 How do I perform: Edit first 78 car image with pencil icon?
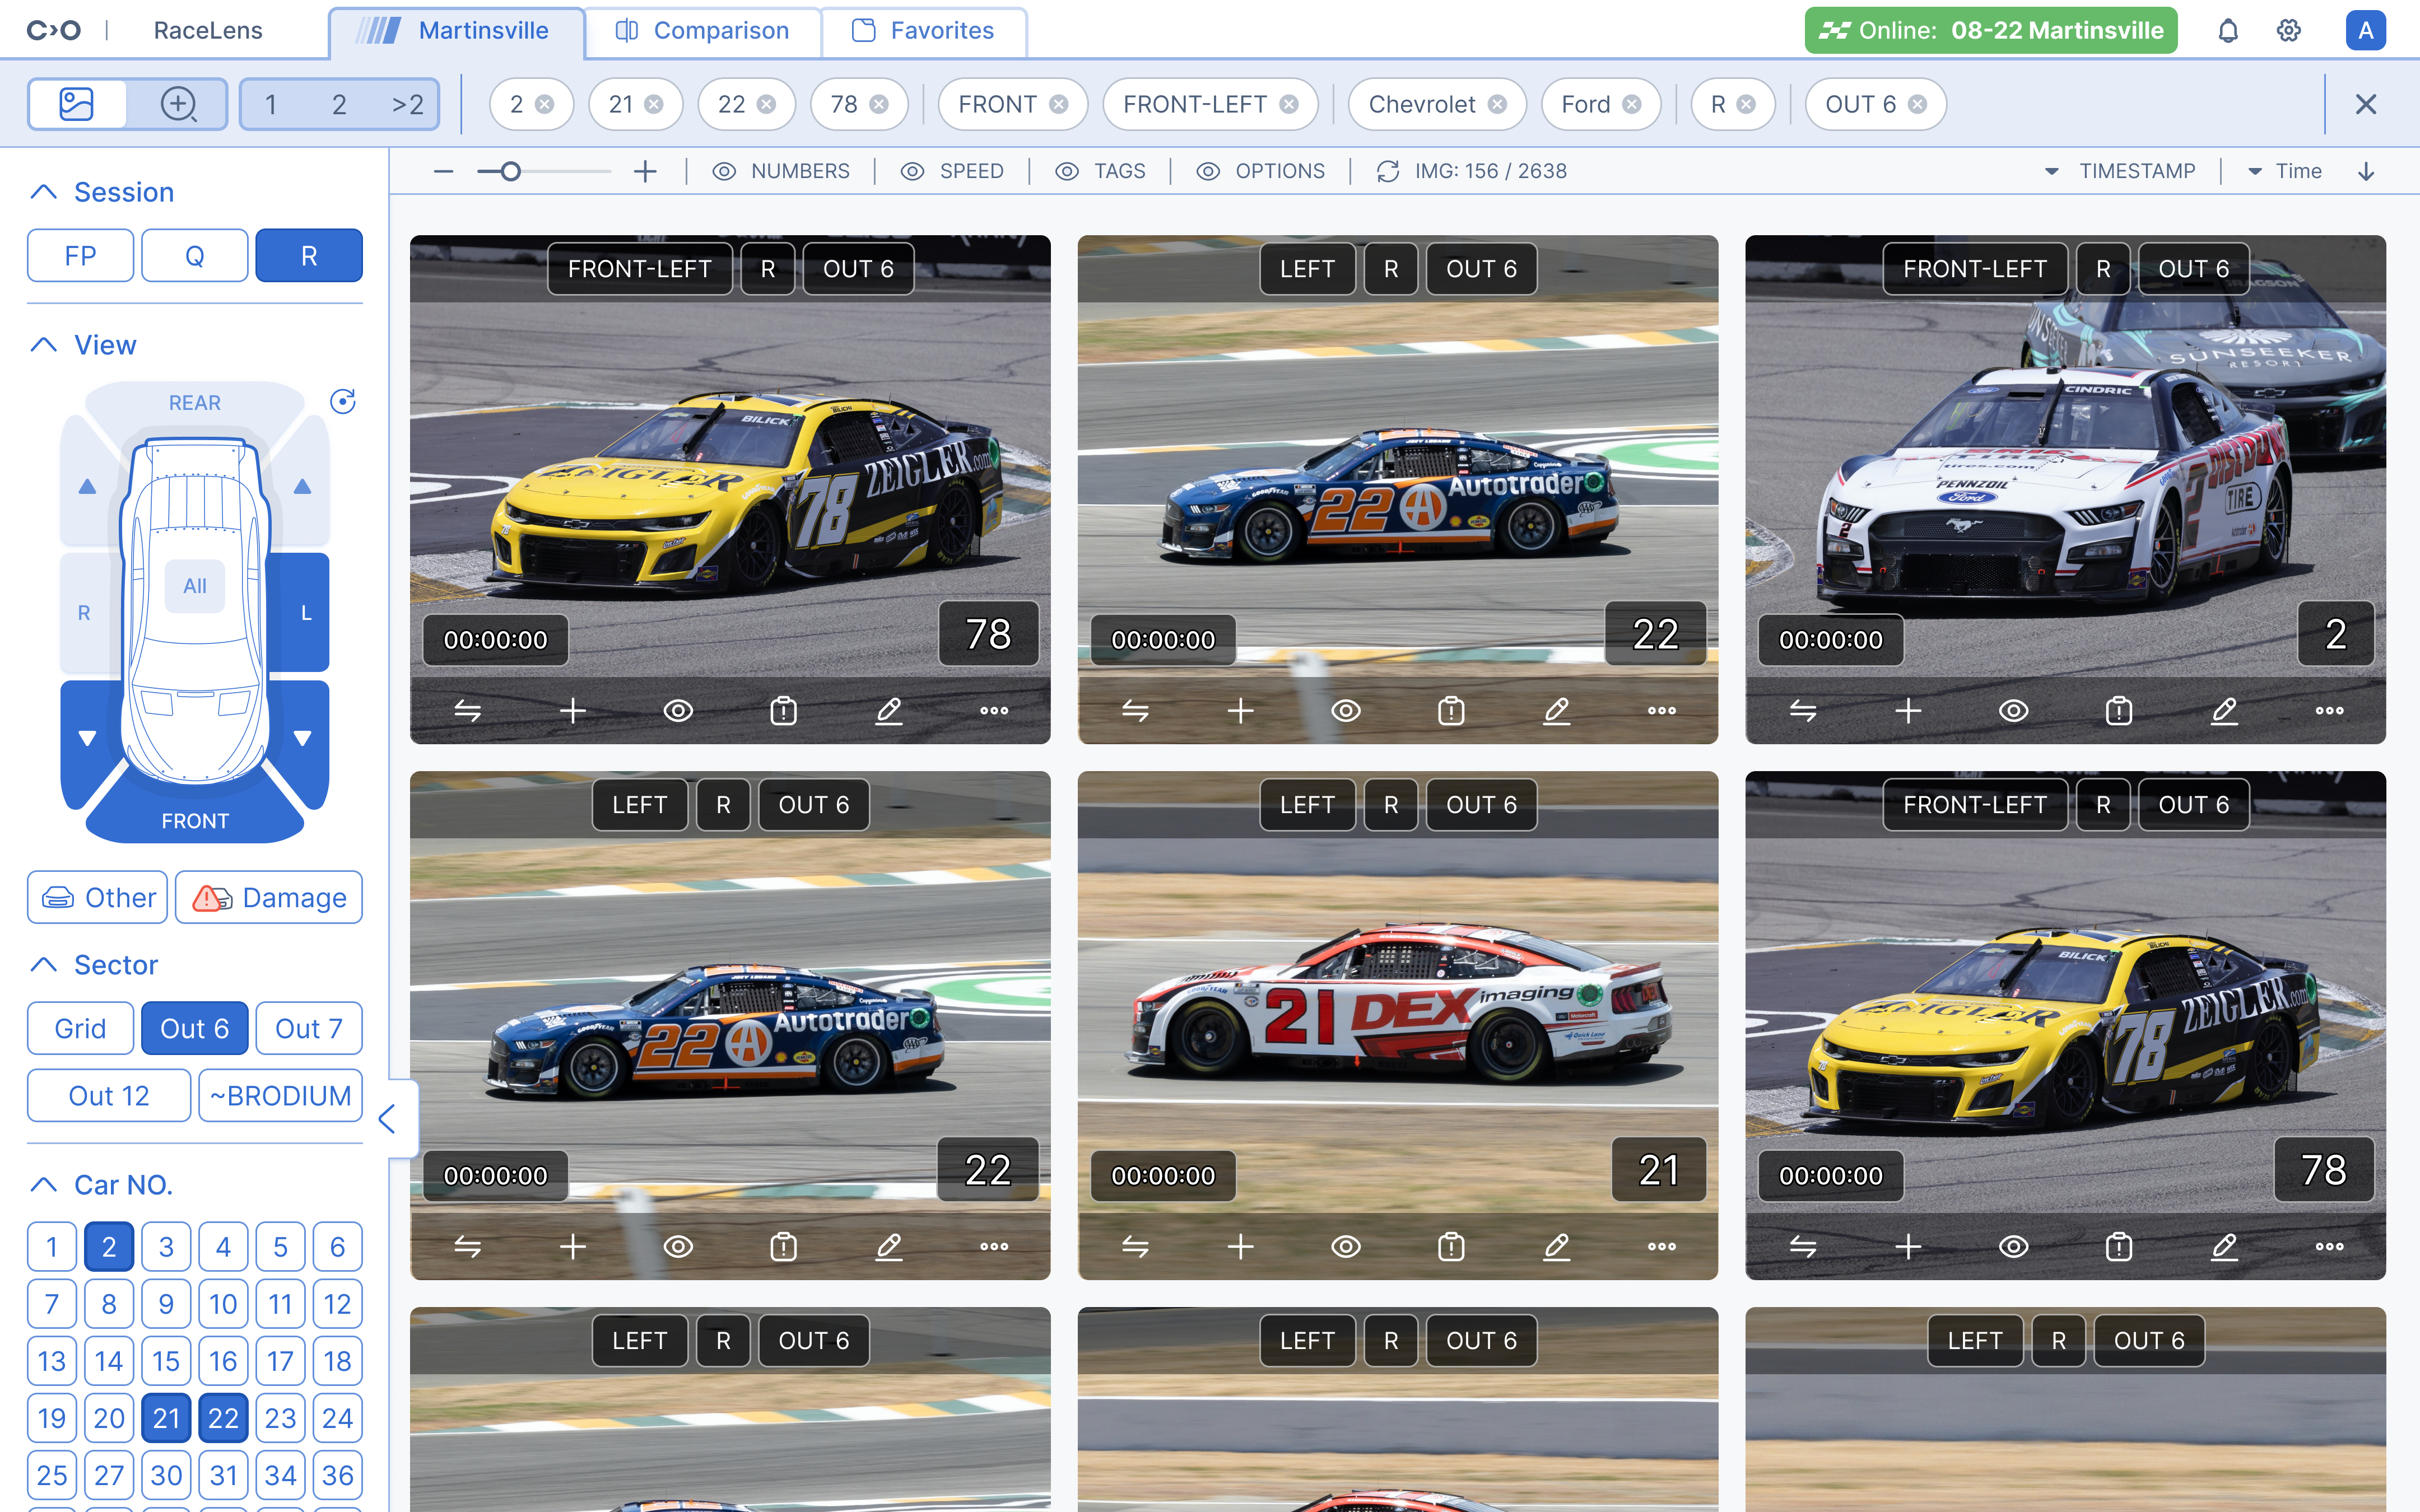889,711
